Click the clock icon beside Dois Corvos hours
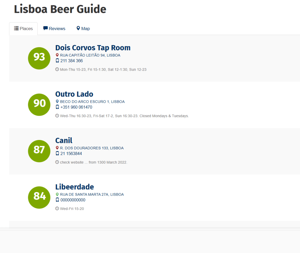This screenshot has width=300, height=253. 57,69
